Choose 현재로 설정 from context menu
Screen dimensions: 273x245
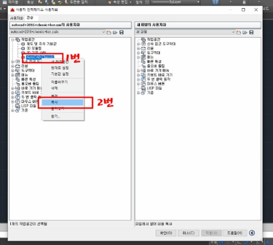(x=60, y=68)
